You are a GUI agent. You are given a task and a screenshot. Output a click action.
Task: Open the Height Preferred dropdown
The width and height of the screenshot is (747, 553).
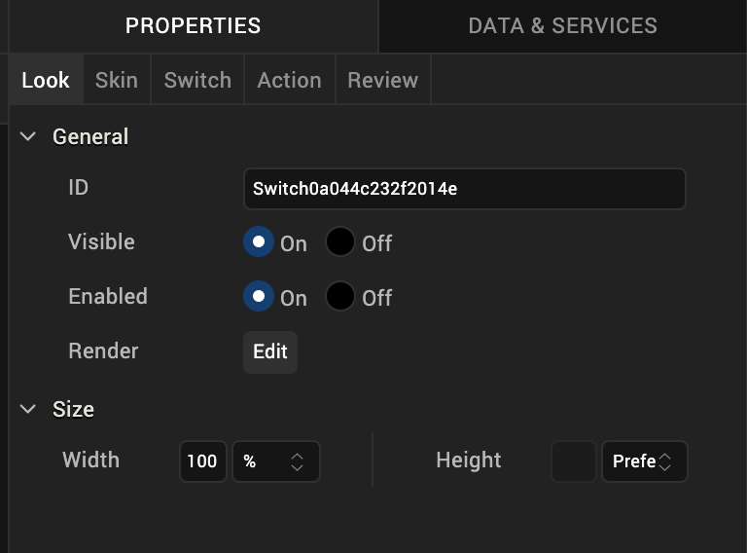644,462
